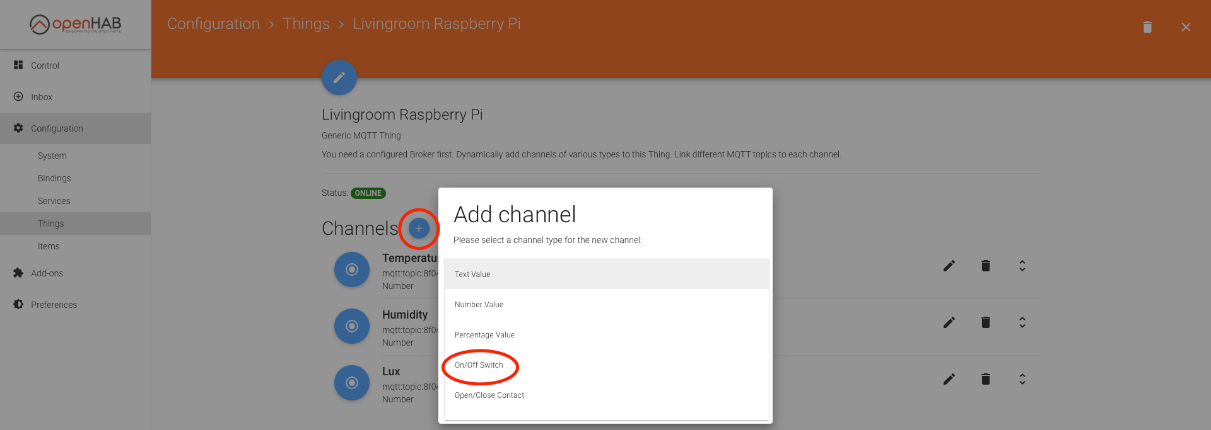The width and height of the screenshot is (1211, 430).
Task: Delete the Thing using header trash icon
Action: [1147, 27]
